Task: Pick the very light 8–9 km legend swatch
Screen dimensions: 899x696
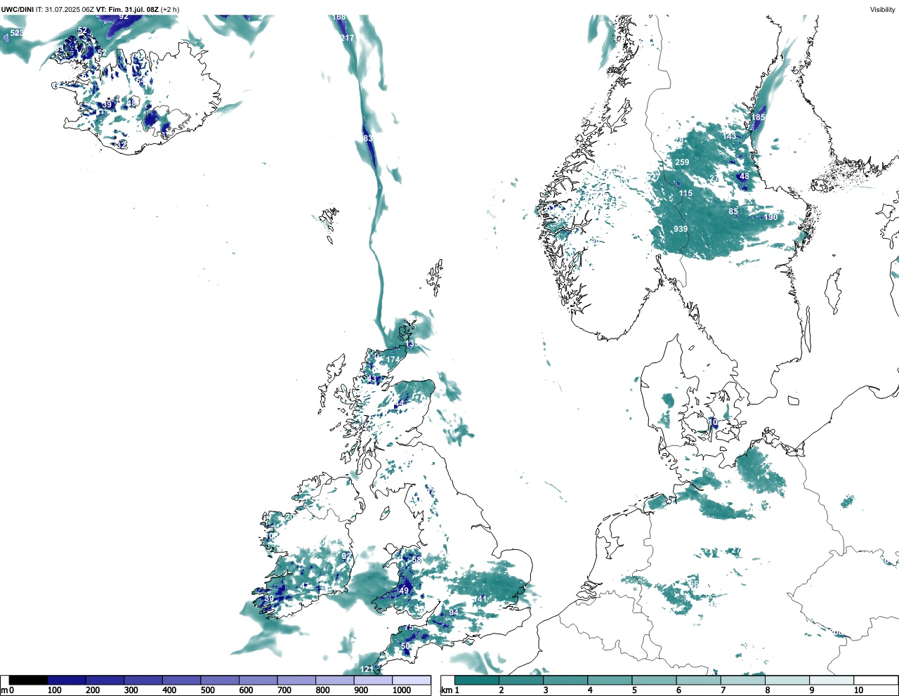Action: [x=787, y=680]
